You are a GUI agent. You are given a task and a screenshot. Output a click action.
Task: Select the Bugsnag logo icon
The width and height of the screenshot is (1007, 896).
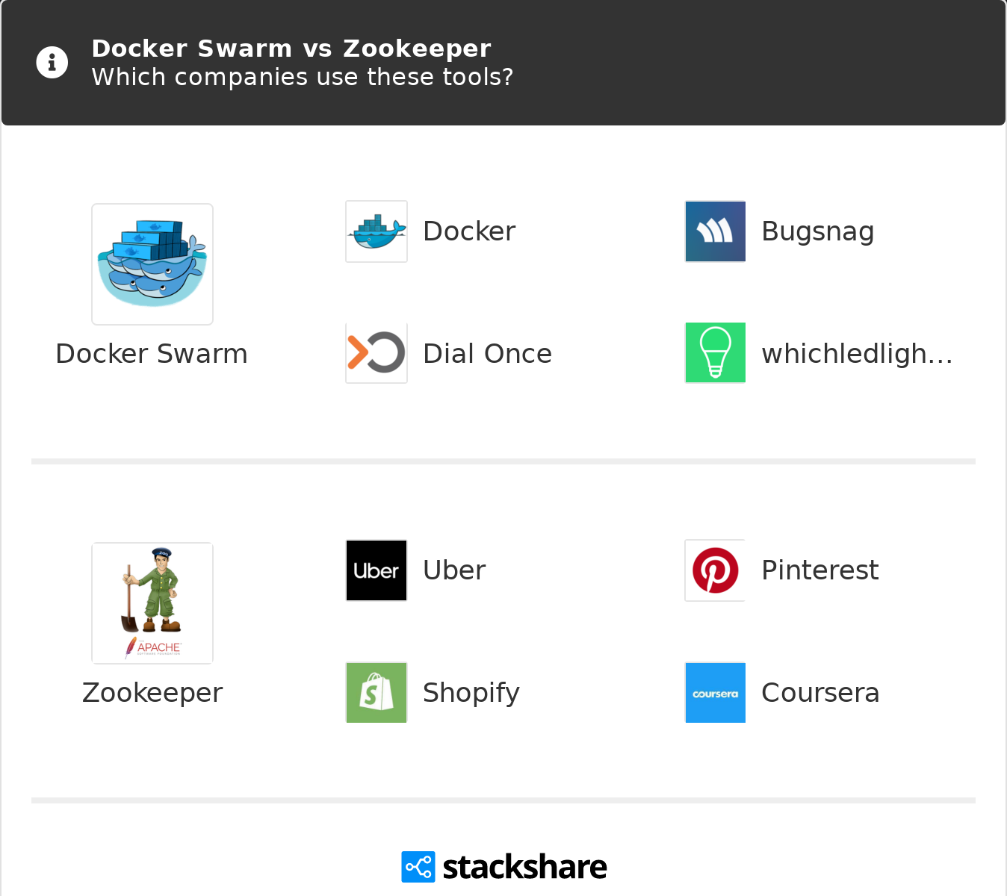click(715, 231)
